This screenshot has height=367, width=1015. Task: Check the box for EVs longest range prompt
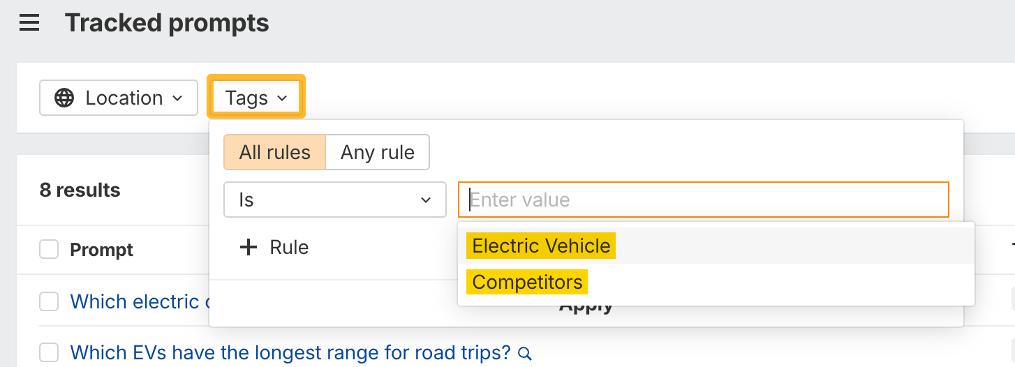click(x=49, y=353)
